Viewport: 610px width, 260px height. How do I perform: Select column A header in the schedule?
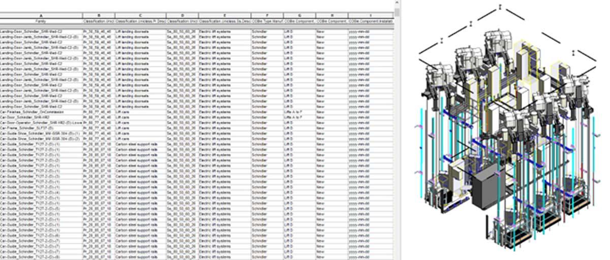[x=41, y=16]
